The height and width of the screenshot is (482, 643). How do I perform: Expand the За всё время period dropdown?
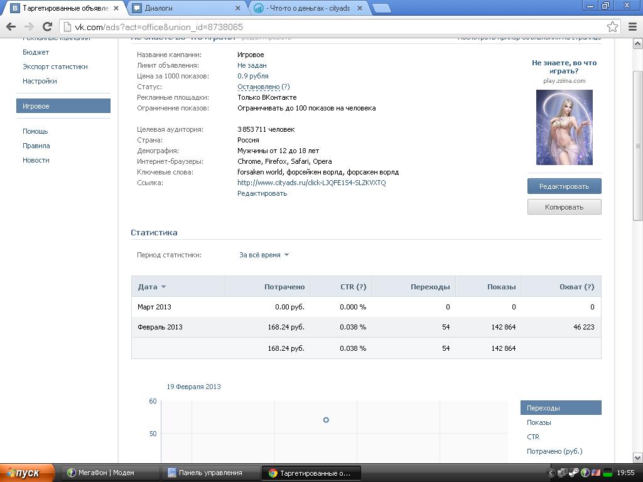coord(264,255)
